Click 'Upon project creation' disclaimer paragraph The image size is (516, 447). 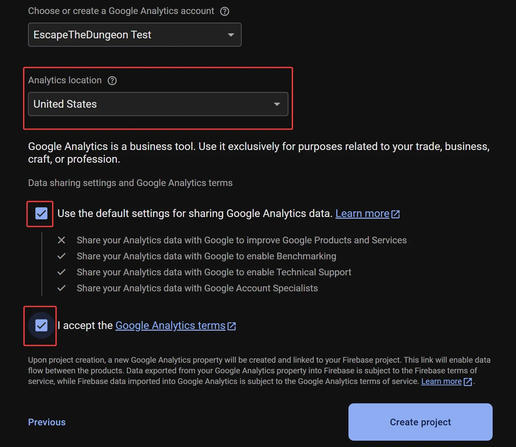259,371
